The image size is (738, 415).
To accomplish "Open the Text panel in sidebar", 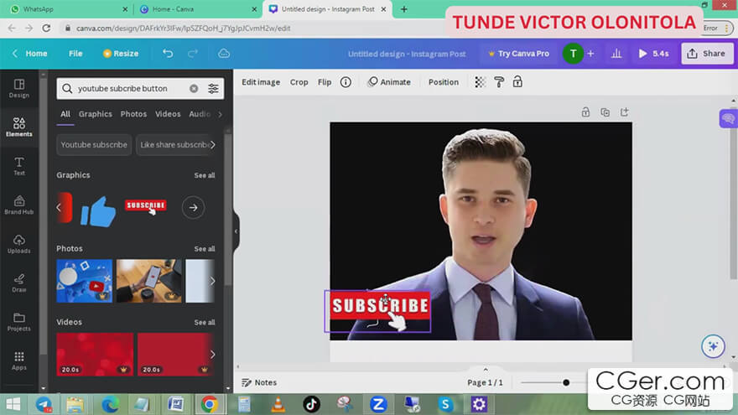I will [x=18, y=166].
